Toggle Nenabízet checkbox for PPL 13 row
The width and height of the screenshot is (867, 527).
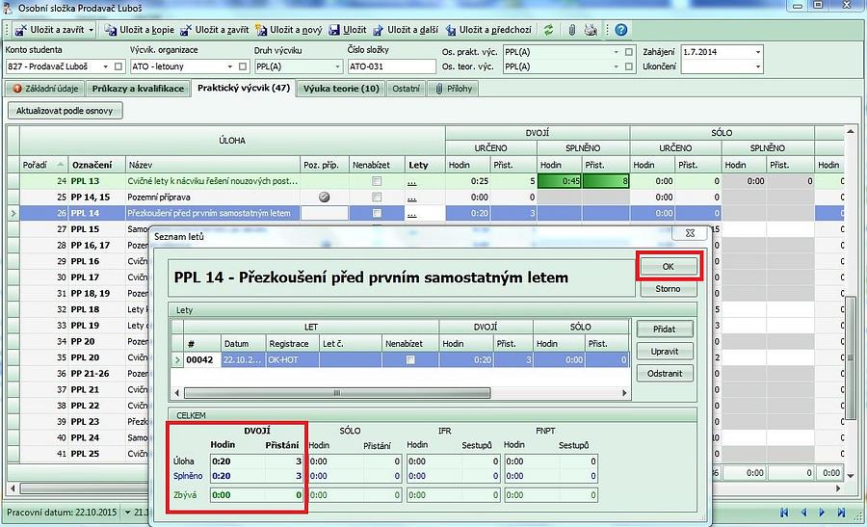point(377,181)
